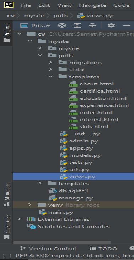Open Project panel gear settings
Viewport: 134px width, 260px height.
[111, 25]
